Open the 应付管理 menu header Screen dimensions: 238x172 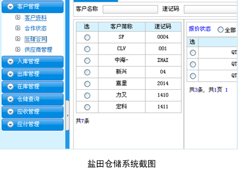pos(32,124)
